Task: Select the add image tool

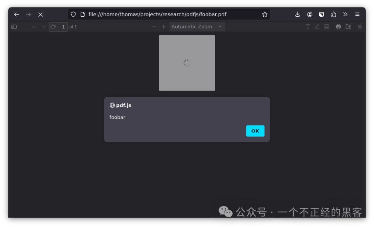Action: [x=327, y=27]
